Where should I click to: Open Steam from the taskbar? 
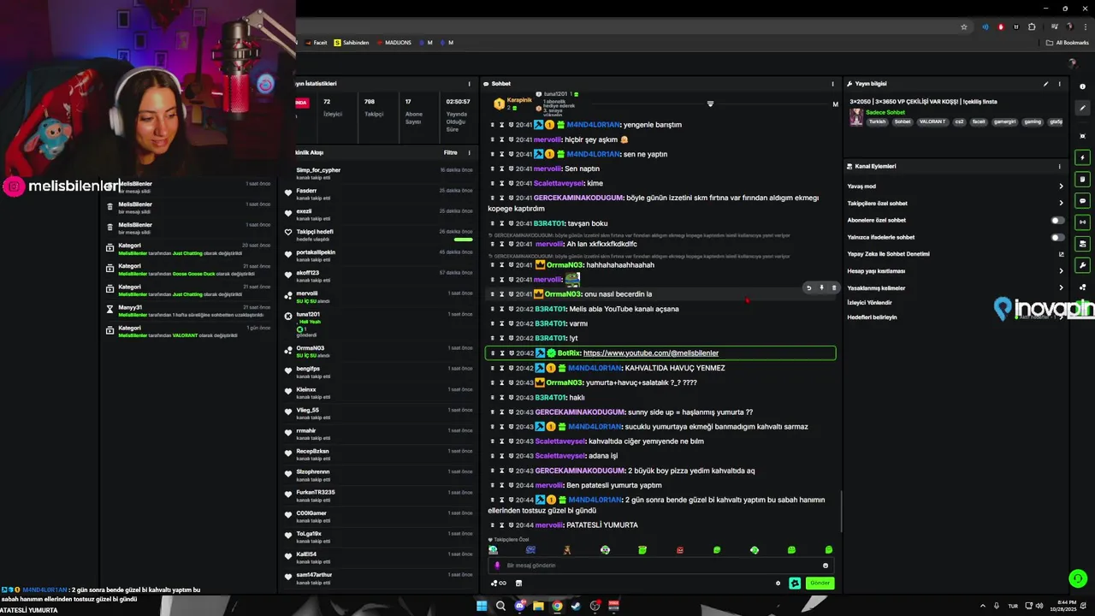click(576, 606)
